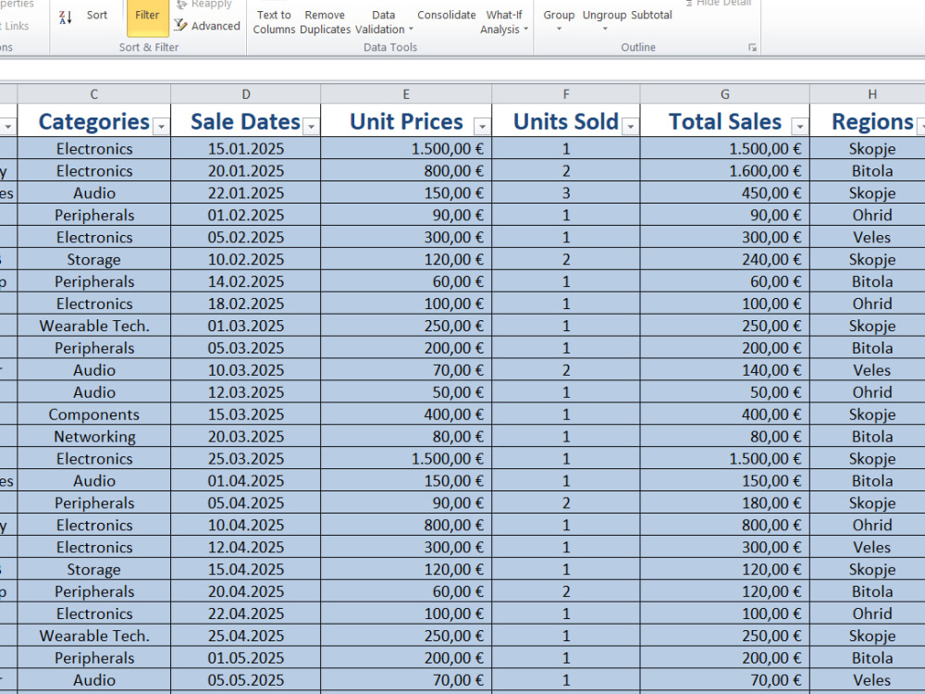Open the Sort dialog button
This screenshot has width=925, height=694.
pyautogui.click(x=97, y=15)
